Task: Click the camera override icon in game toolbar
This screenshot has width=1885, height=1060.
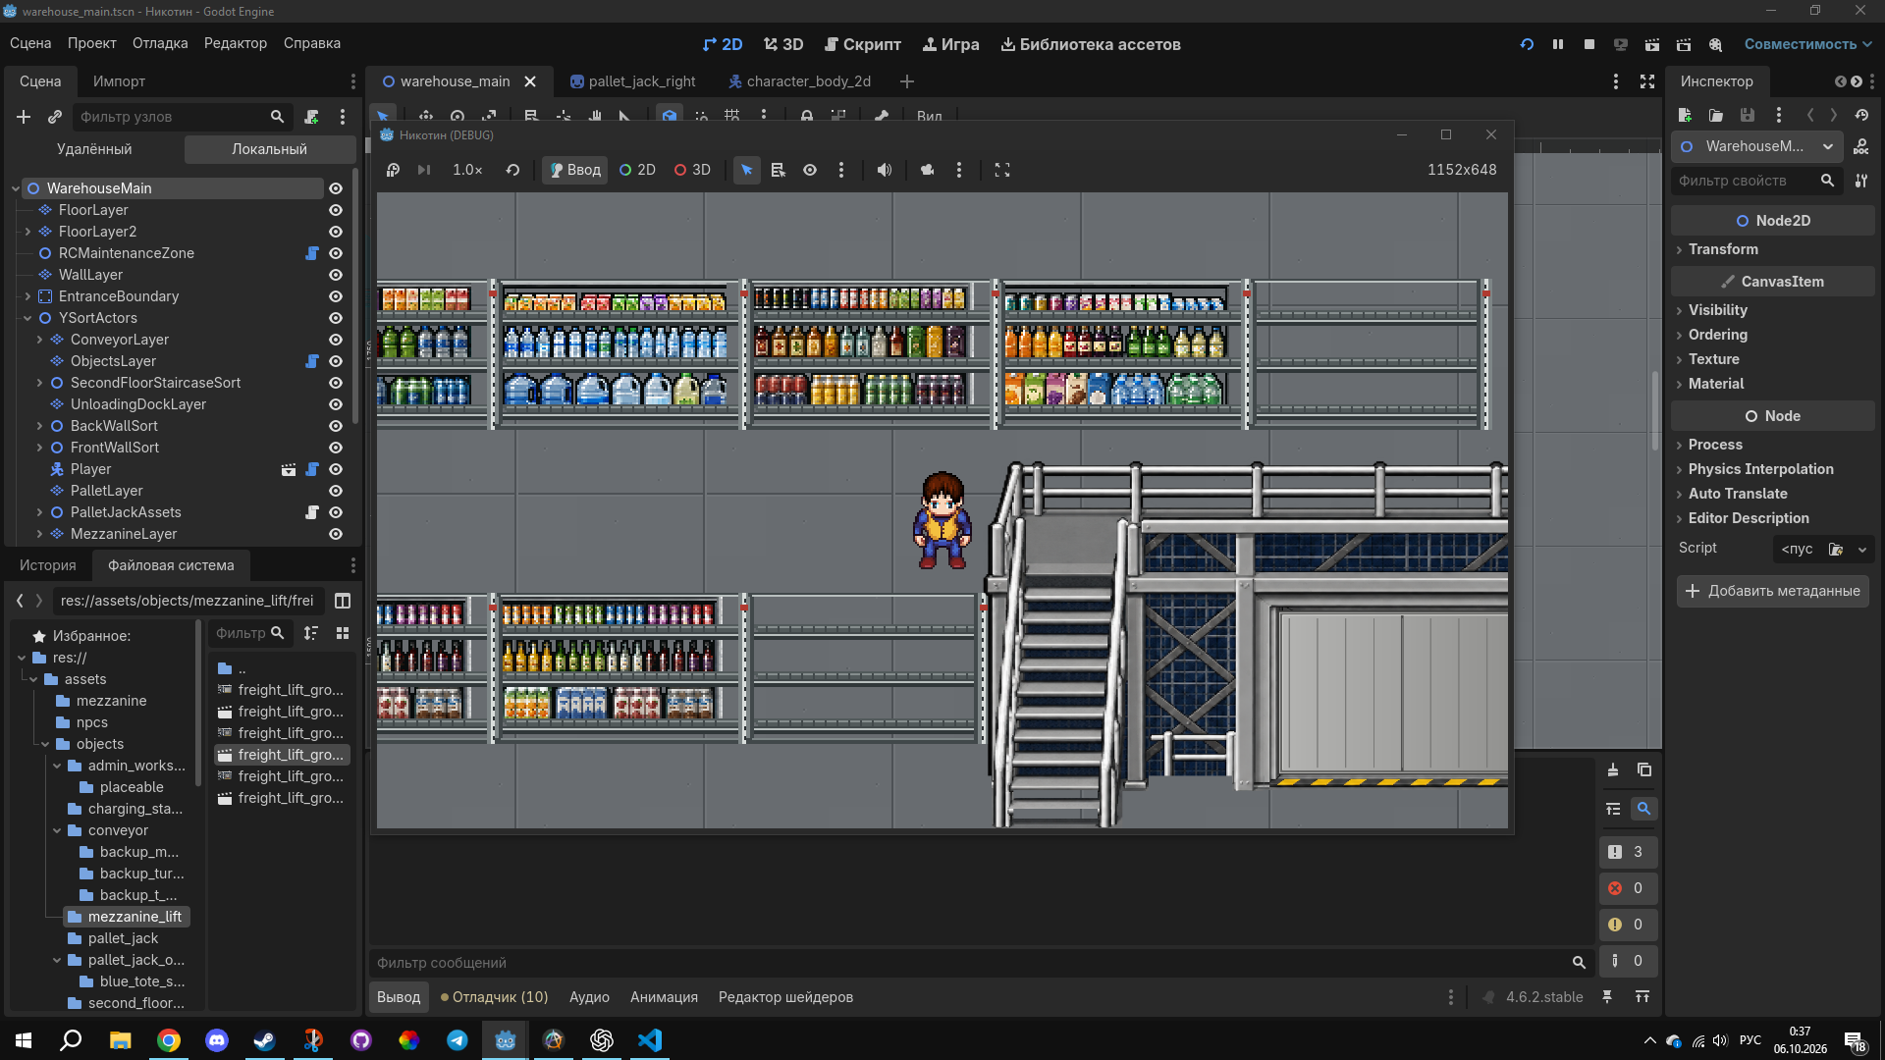Action: point(928,170)
